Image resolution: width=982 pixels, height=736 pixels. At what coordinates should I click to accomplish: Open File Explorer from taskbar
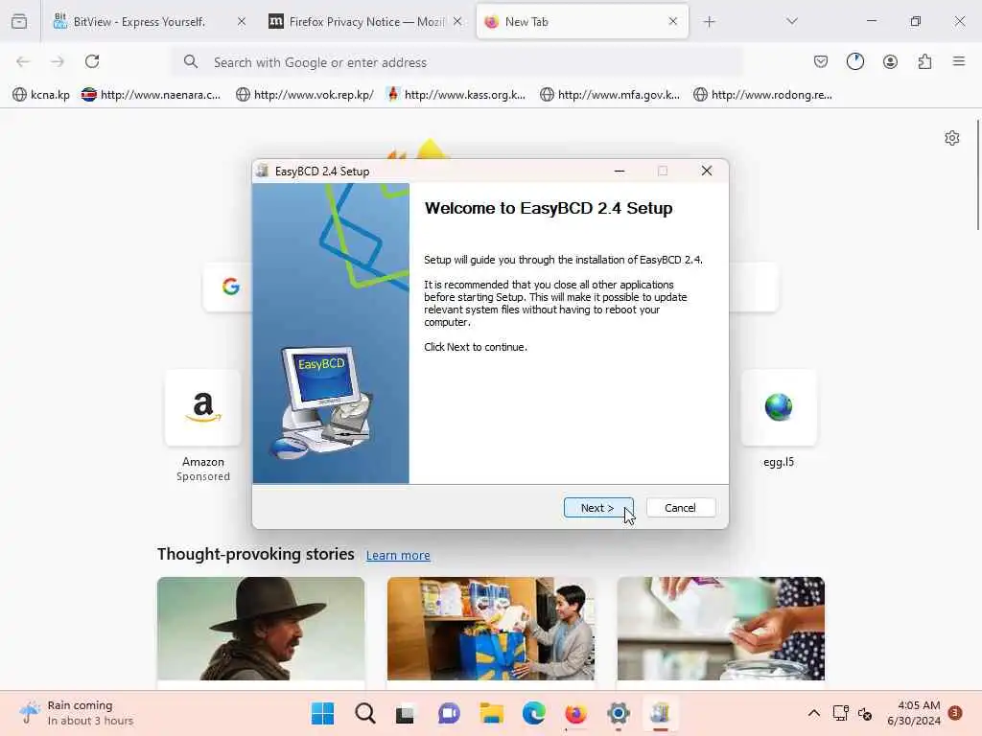coord(492,713)
